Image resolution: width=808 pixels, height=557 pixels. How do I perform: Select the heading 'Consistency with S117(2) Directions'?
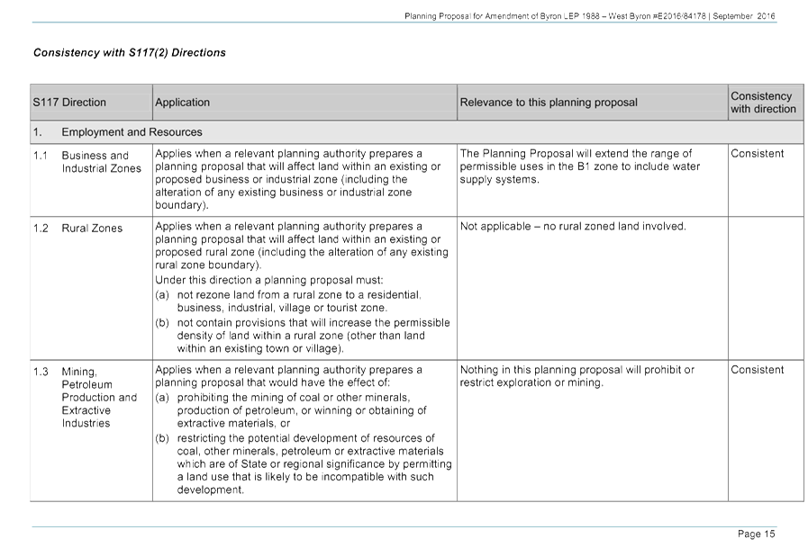(130, 52)
